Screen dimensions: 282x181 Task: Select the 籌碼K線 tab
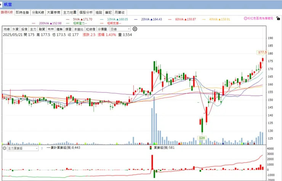pyautogui.click(x=7, y=13)
